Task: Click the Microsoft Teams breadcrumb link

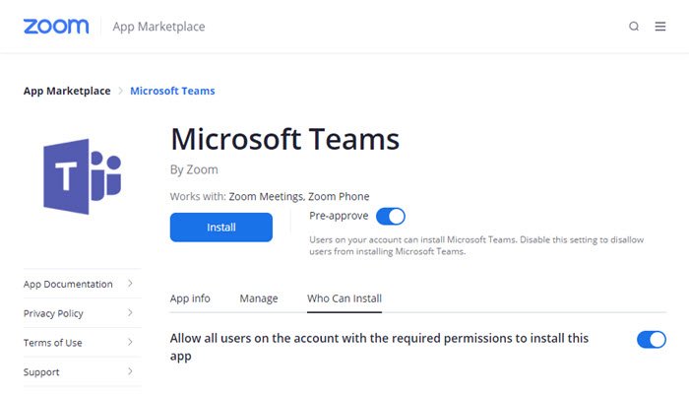Action: [172, 91]
